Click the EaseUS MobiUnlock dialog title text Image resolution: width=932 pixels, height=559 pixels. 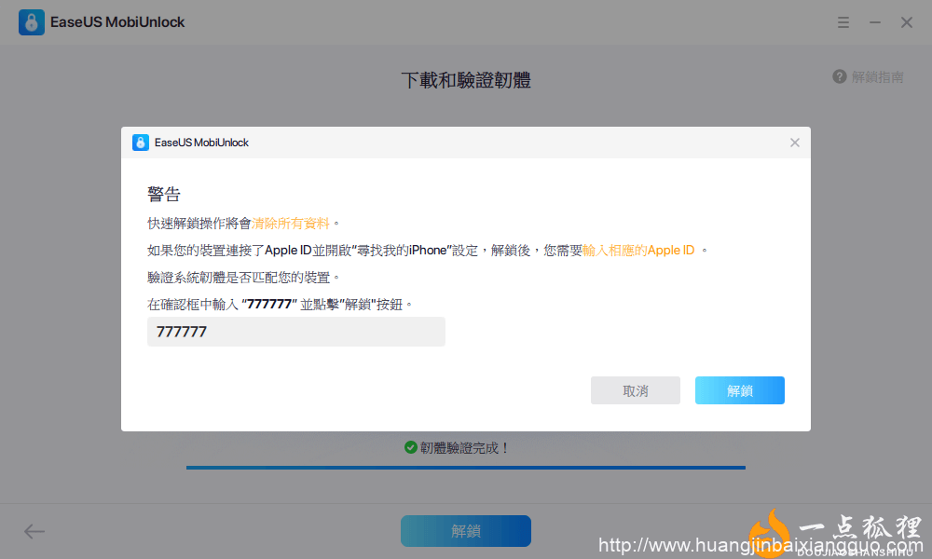coord(201,143)
